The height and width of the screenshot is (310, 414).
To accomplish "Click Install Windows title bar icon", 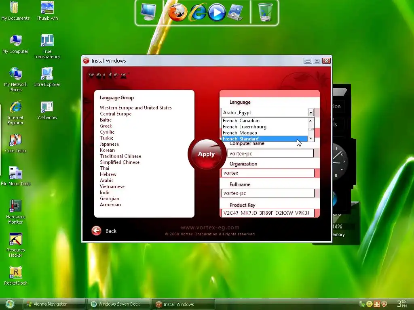I will point(87,61).
